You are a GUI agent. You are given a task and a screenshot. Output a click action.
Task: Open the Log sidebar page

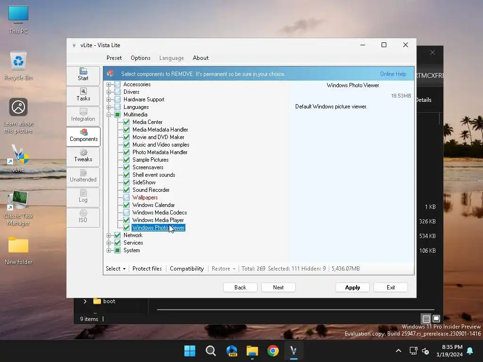click(x=83, y=197)
